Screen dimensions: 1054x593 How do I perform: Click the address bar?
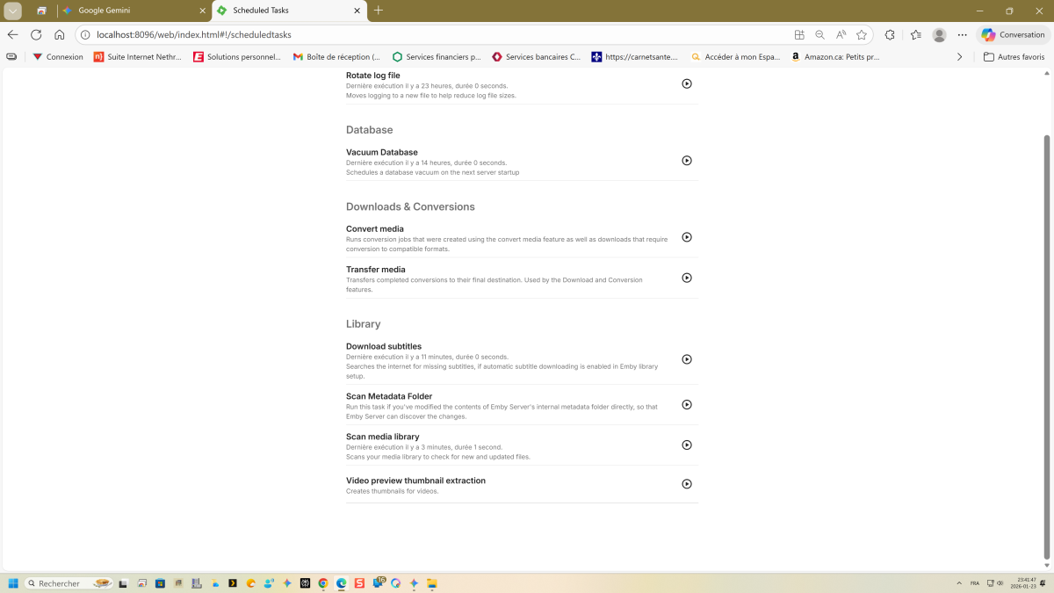(x=263, y=35)
